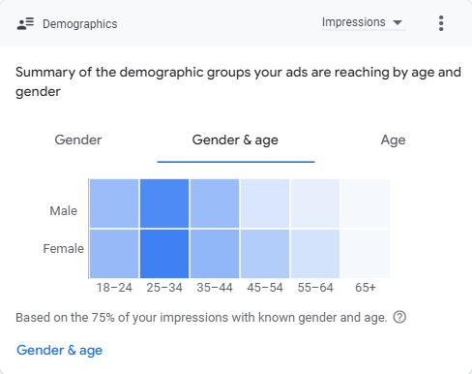Click the Demographics card title
Image resolution: width=472 pixels, height=374 pixels.
pyautogui.click(x=80, y=24)
